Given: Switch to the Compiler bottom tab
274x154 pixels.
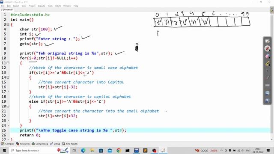Looking at the screenshot, I should pos(8,144).
